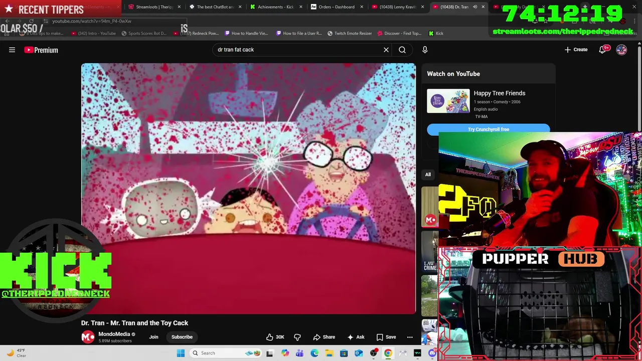Image resolution: width=642 pixels, height=361 pixels.
Task: Open MondoMedia channel name link
Action: [114, 334]
